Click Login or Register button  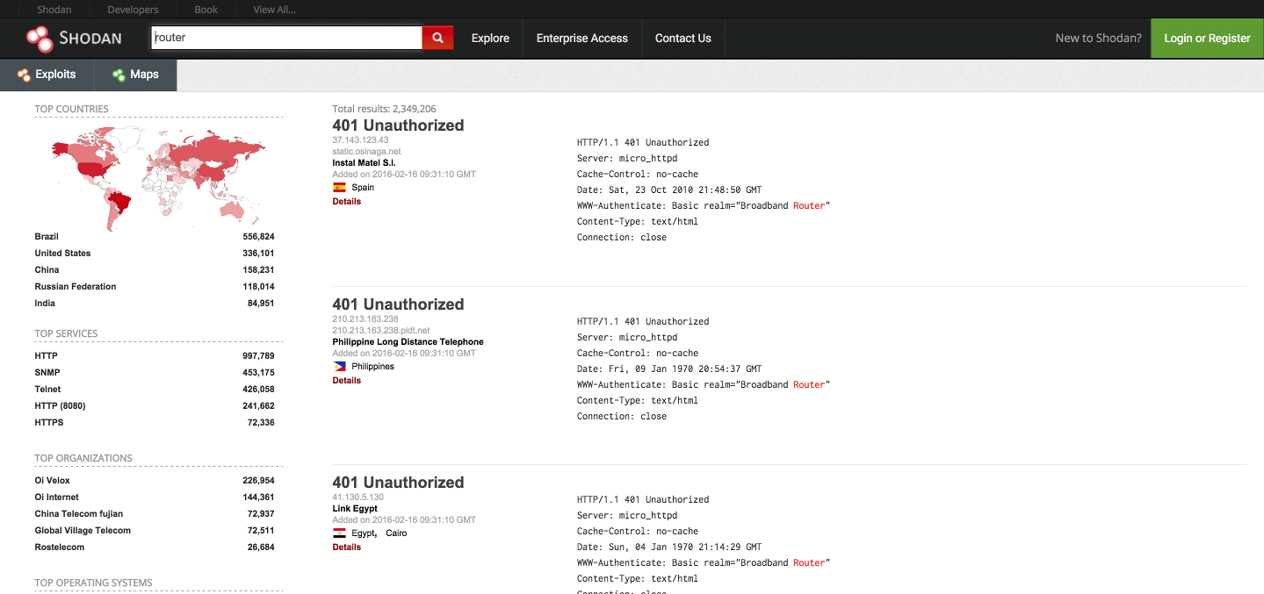1207,38
